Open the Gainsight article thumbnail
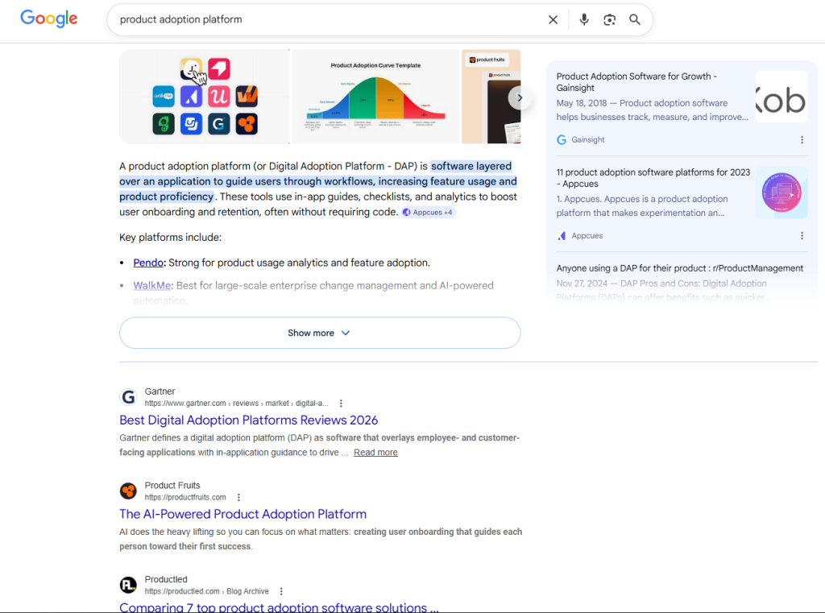Image resolution: width=825 pixels, height=613 pixels. 781,97
